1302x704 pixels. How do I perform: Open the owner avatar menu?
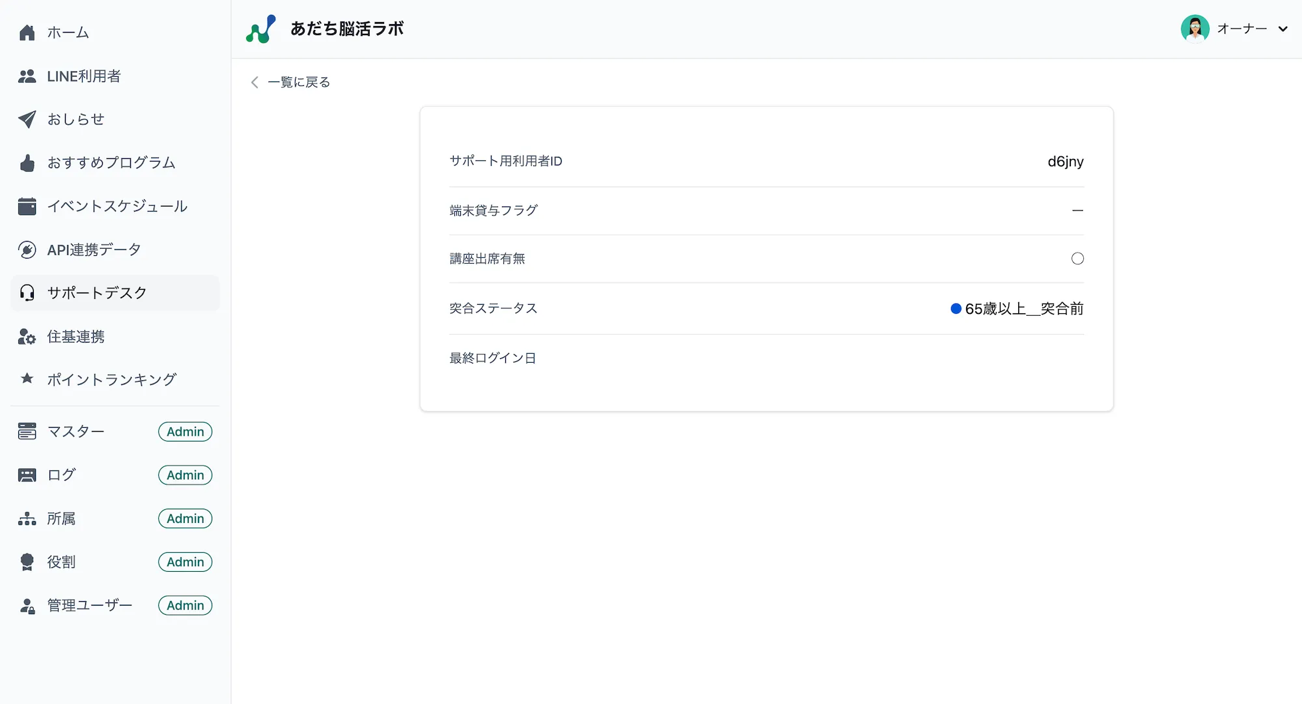tap(1195, 29)
